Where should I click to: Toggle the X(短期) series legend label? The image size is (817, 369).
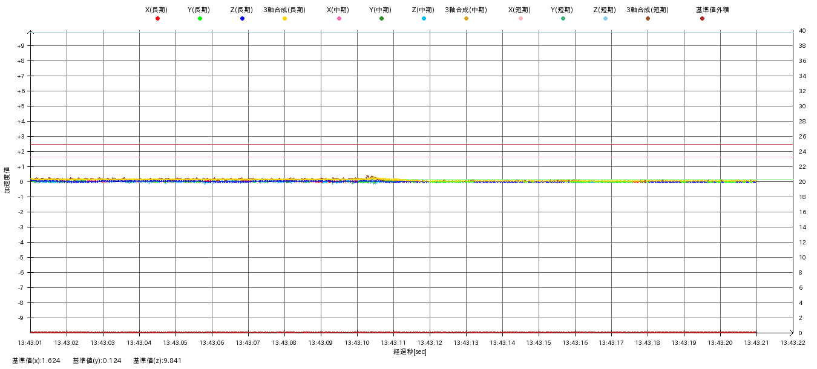(x=520, y=10)
